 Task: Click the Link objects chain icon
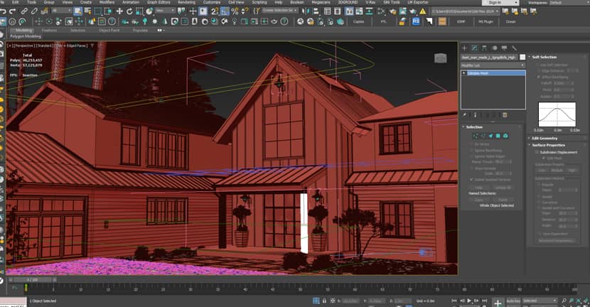(25, 11)
